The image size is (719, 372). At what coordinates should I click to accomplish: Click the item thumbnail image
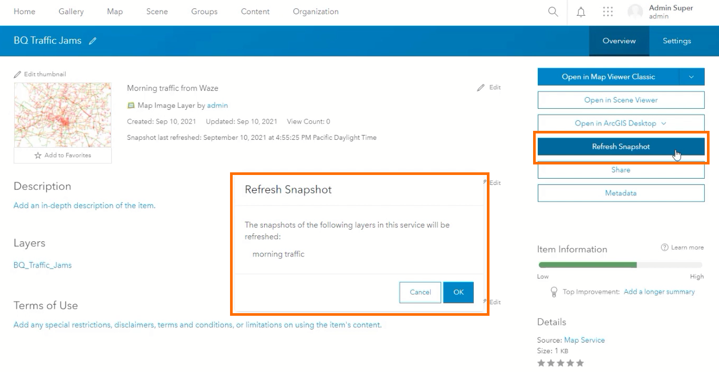[62, 115]
